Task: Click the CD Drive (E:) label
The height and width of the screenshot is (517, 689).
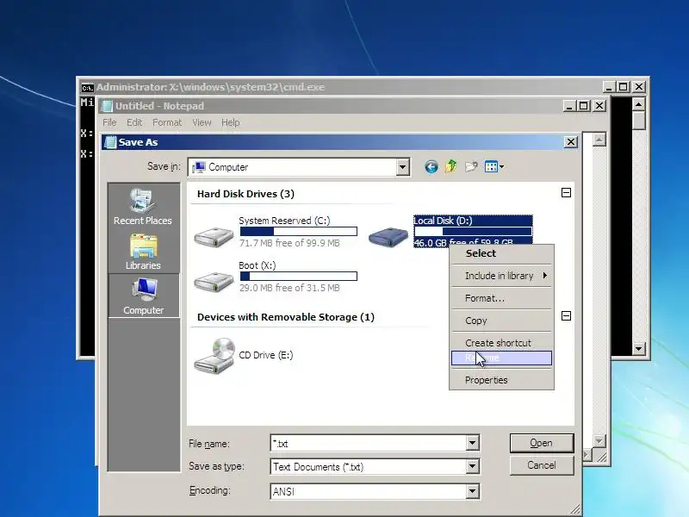Action: pyautogui.click(x=266, y=355)
